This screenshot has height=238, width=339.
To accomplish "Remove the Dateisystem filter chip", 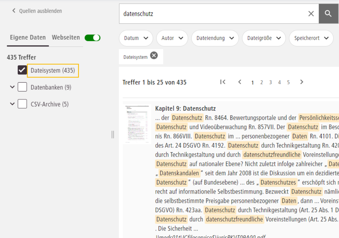I will [154, 56].
